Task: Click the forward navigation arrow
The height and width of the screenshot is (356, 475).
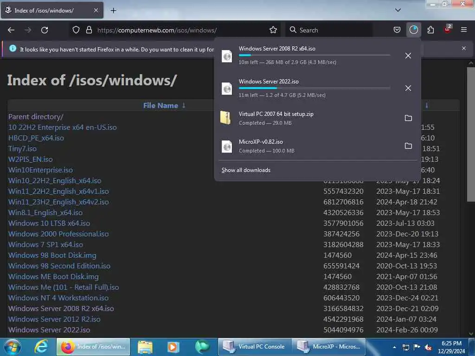Action: 28,30
